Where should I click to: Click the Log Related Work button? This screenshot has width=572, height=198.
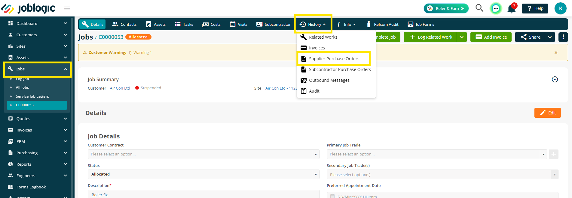pos(430,37)
